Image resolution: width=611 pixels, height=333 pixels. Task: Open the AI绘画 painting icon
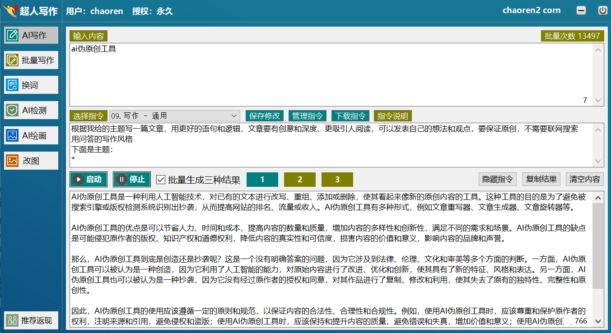[x=13, y=135]
